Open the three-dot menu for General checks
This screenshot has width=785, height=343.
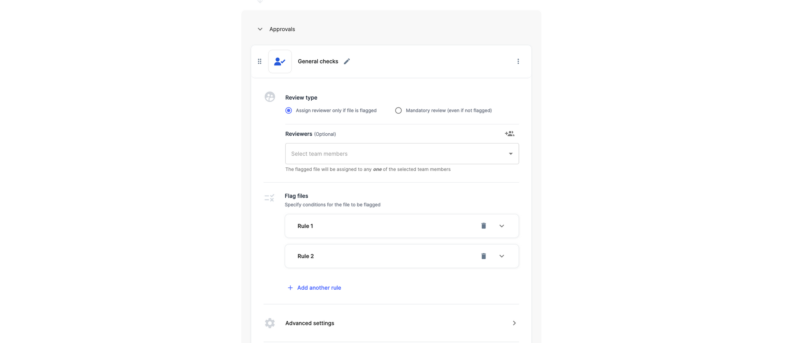(518, 62)
